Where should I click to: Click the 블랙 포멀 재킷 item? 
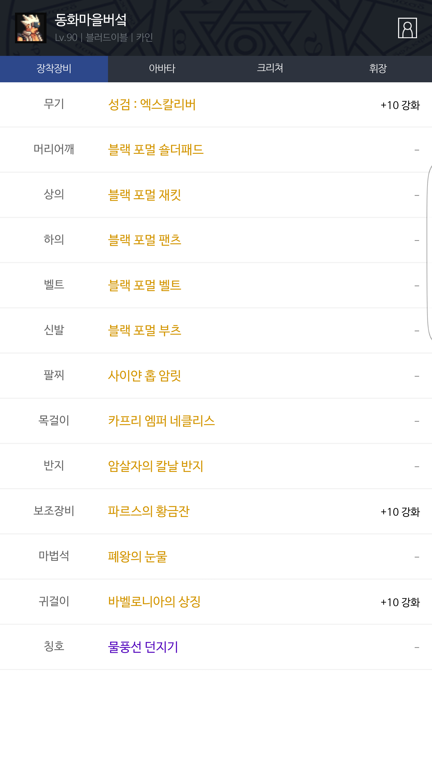pyautogui.click(x=144, y=195)
